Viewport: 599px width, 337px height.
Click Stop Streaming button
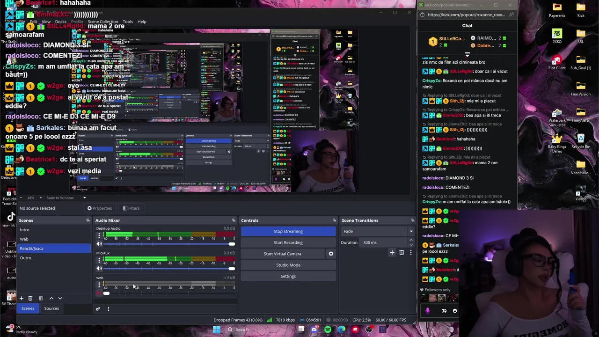[x=288, y=231]
